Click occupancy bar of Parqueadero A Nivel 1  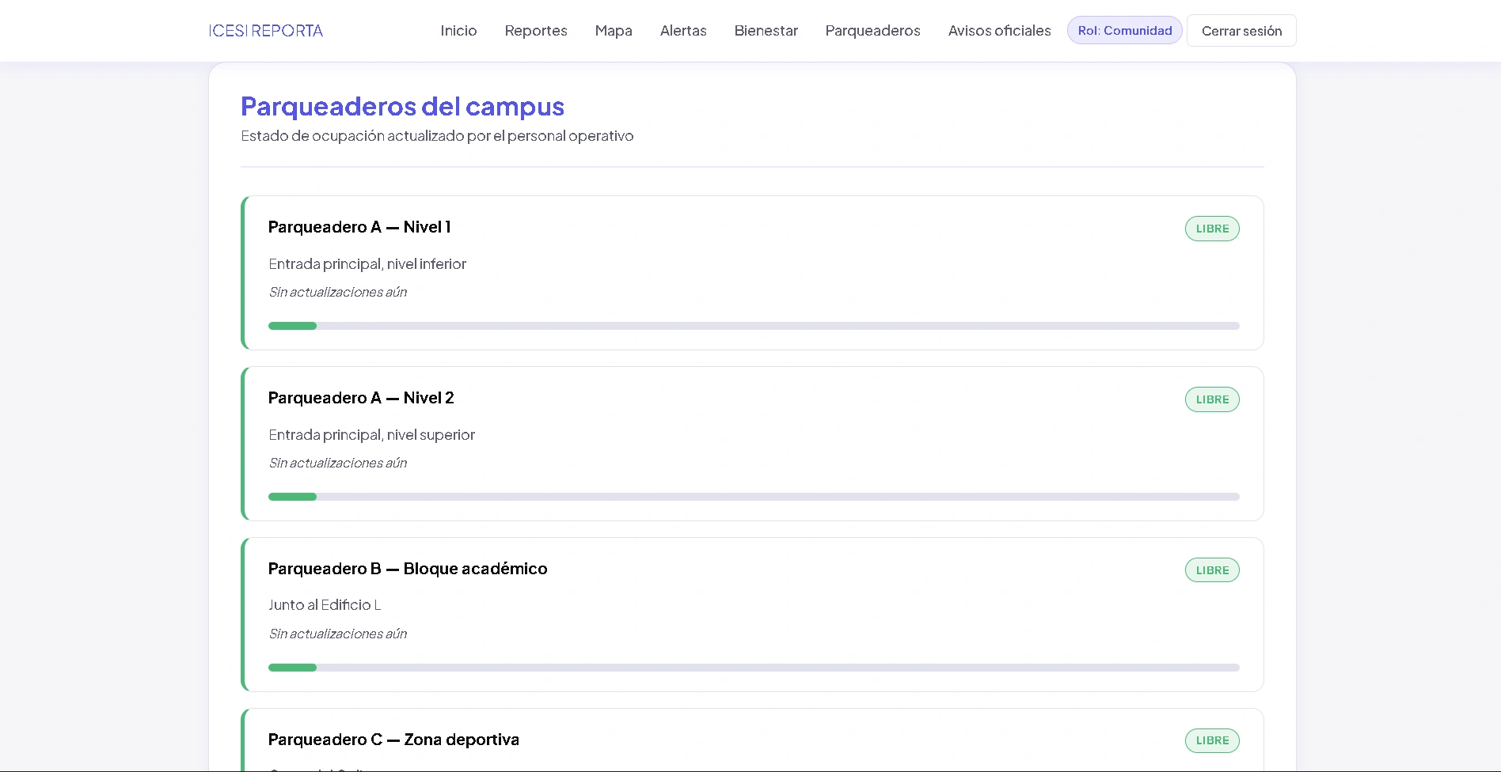click(x=754, y=326)
